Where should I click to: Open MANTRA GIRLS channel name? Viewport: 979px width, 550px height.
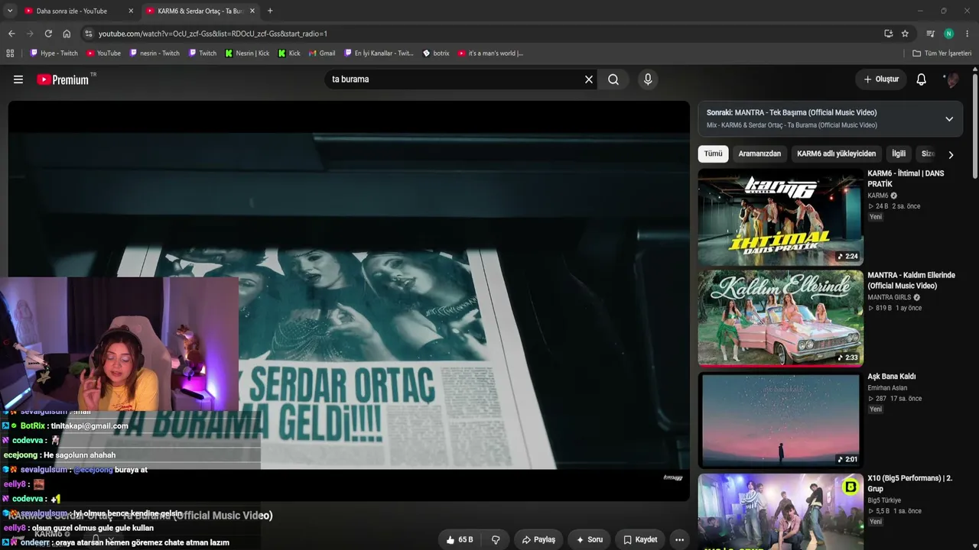[889, 297]
